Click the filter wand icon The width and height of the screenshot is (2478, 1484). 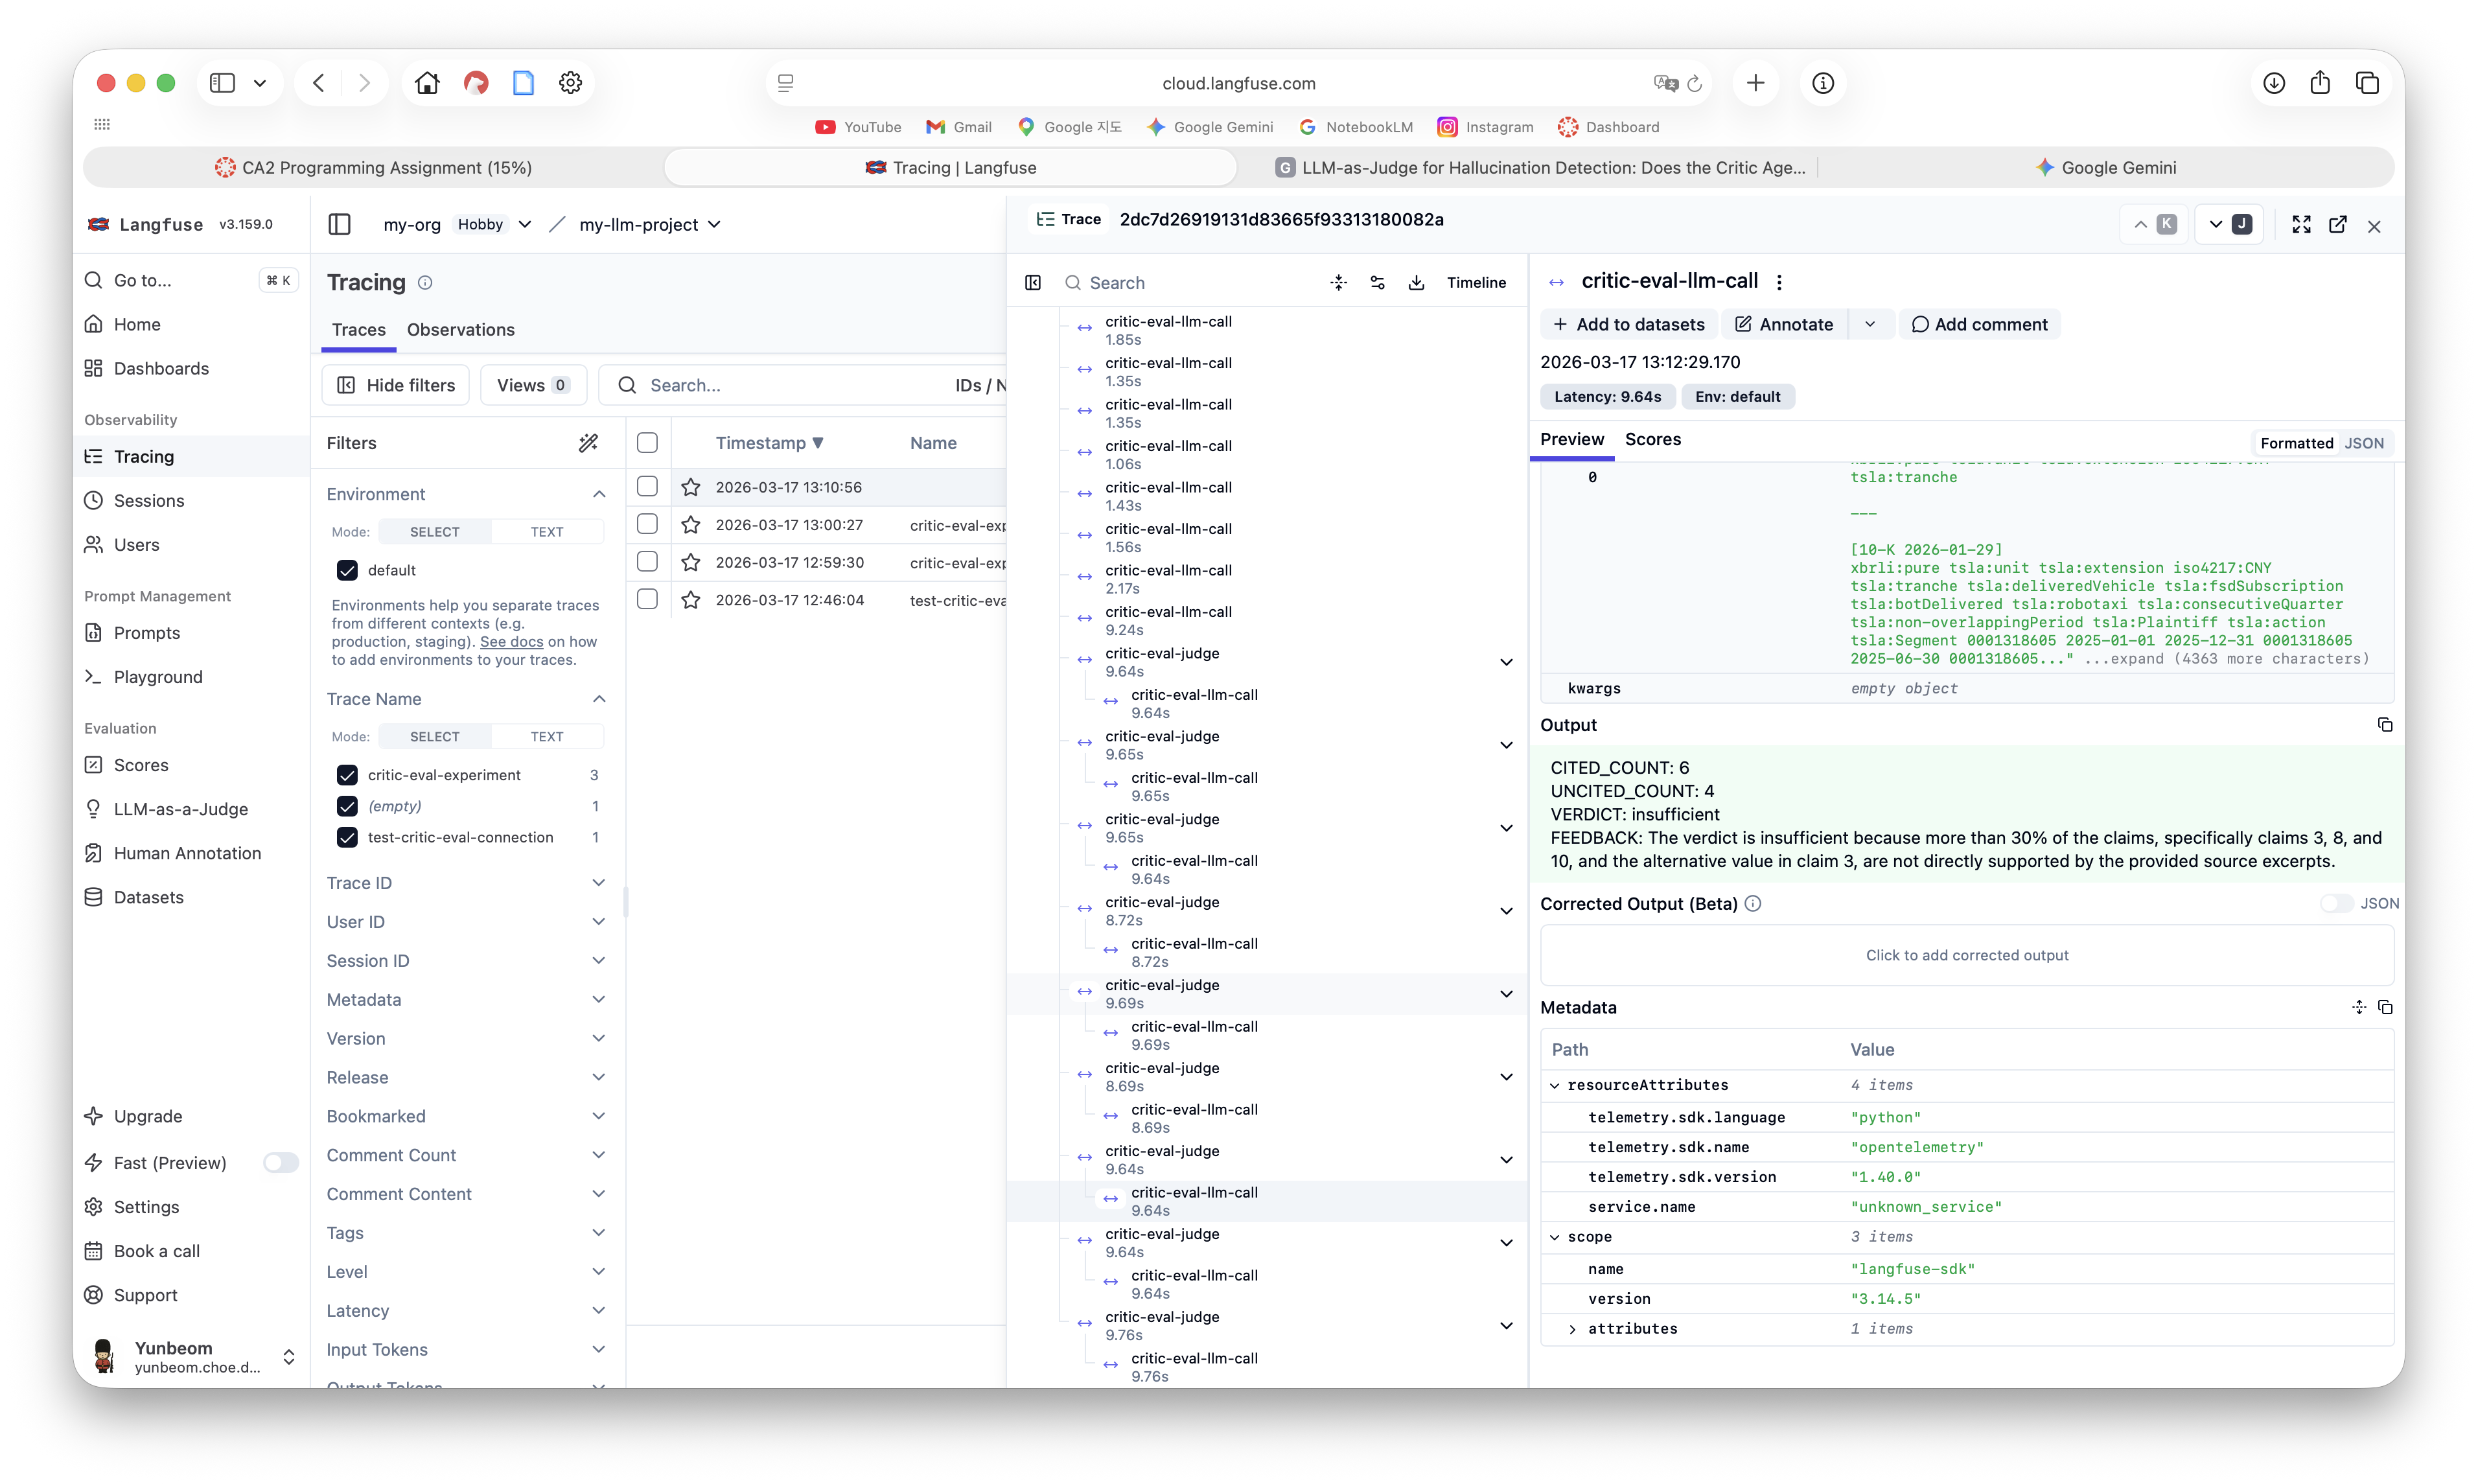point(588,443)
